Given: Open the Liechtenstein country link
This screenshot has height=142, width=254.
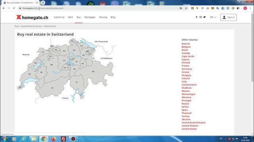Looking at the screenshot, I should point(189,85).
